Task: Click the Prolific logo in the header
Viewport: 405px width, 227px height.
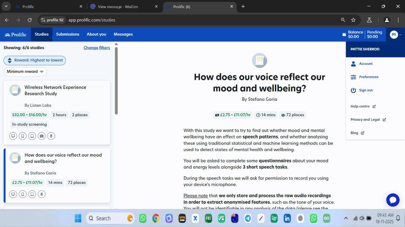Action: 16,34
